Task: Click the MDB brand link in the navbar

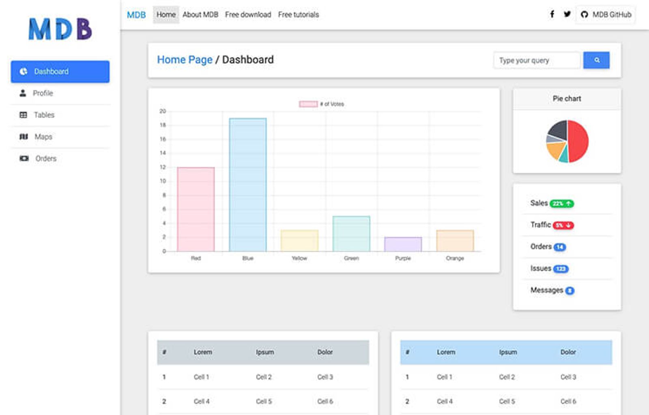Action: tap(136, 15)
